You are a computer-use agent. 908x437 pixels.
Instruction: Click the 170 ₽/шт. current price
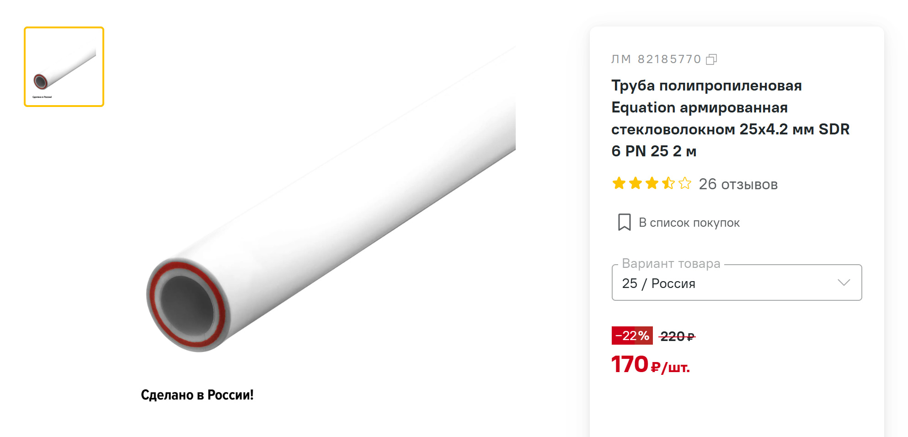coord(651,365)
